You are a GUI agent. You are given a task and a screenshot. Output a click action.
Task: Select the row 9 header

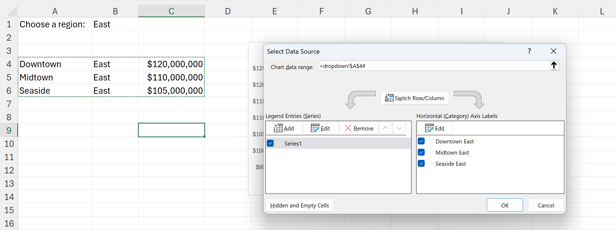[9, 130]
